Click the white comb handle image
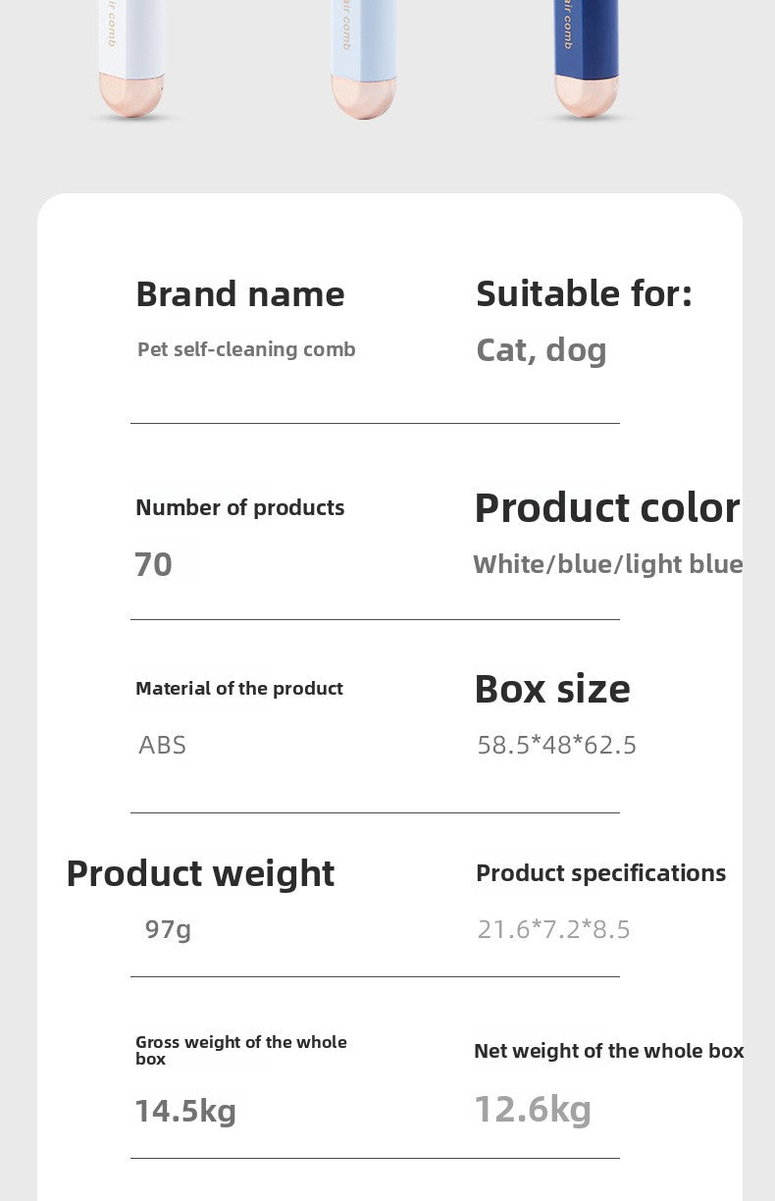Image resolution: width=775 pixels, height=1201 pixels. click(x=131, y=59)
